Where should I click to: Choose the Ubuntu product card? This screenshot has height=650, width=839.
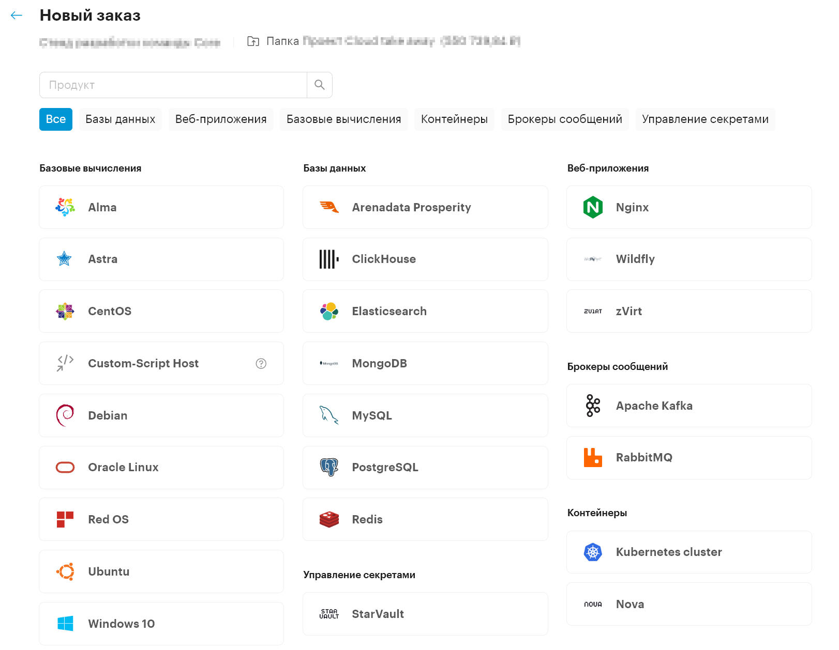(161, 571)
